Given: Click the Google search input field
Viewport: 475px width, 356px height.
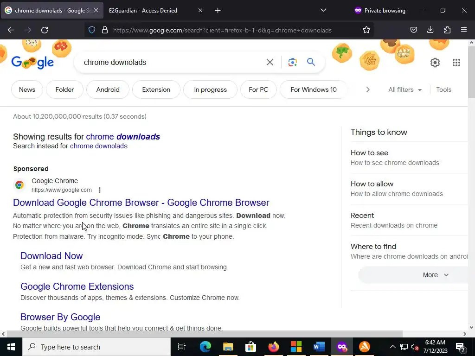Looking at the screenshot, I should [x=173, y=62].
